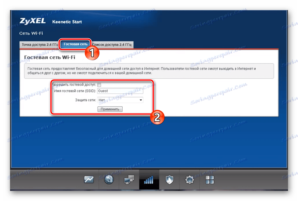Open the system settings gear icon
Screen dimensions: 298x201
pos(189,180)
